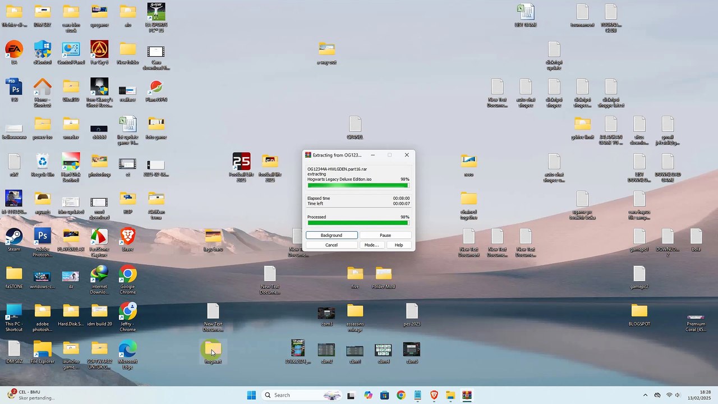Open the Football Life 2025 shortcut with the 25 logo

(x=241, y=167)
